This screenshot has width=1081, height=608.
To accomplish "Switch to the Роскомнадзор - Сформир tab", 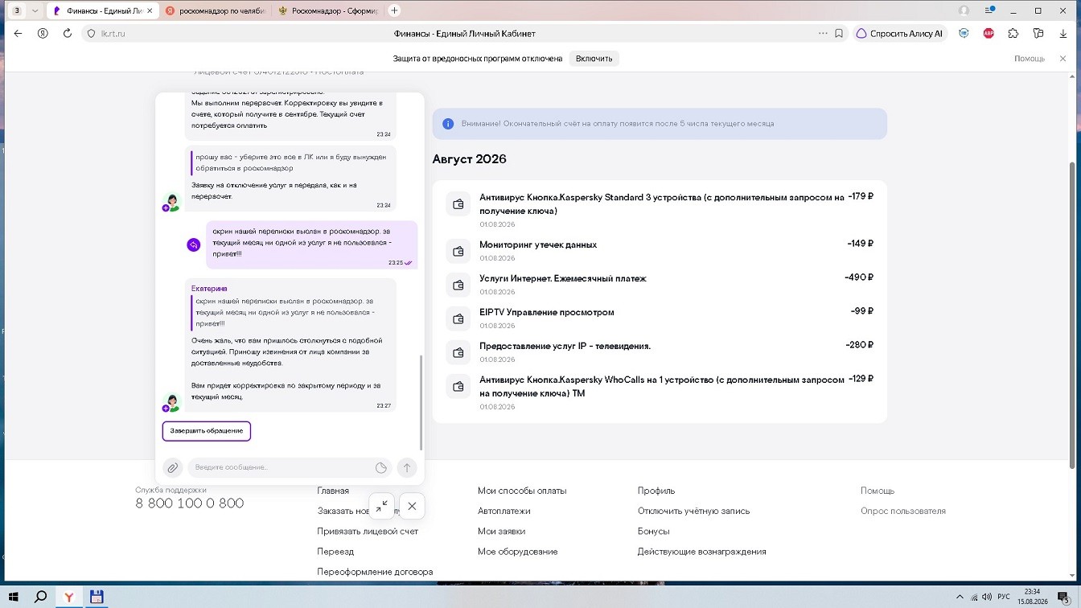I will [327, 10].
